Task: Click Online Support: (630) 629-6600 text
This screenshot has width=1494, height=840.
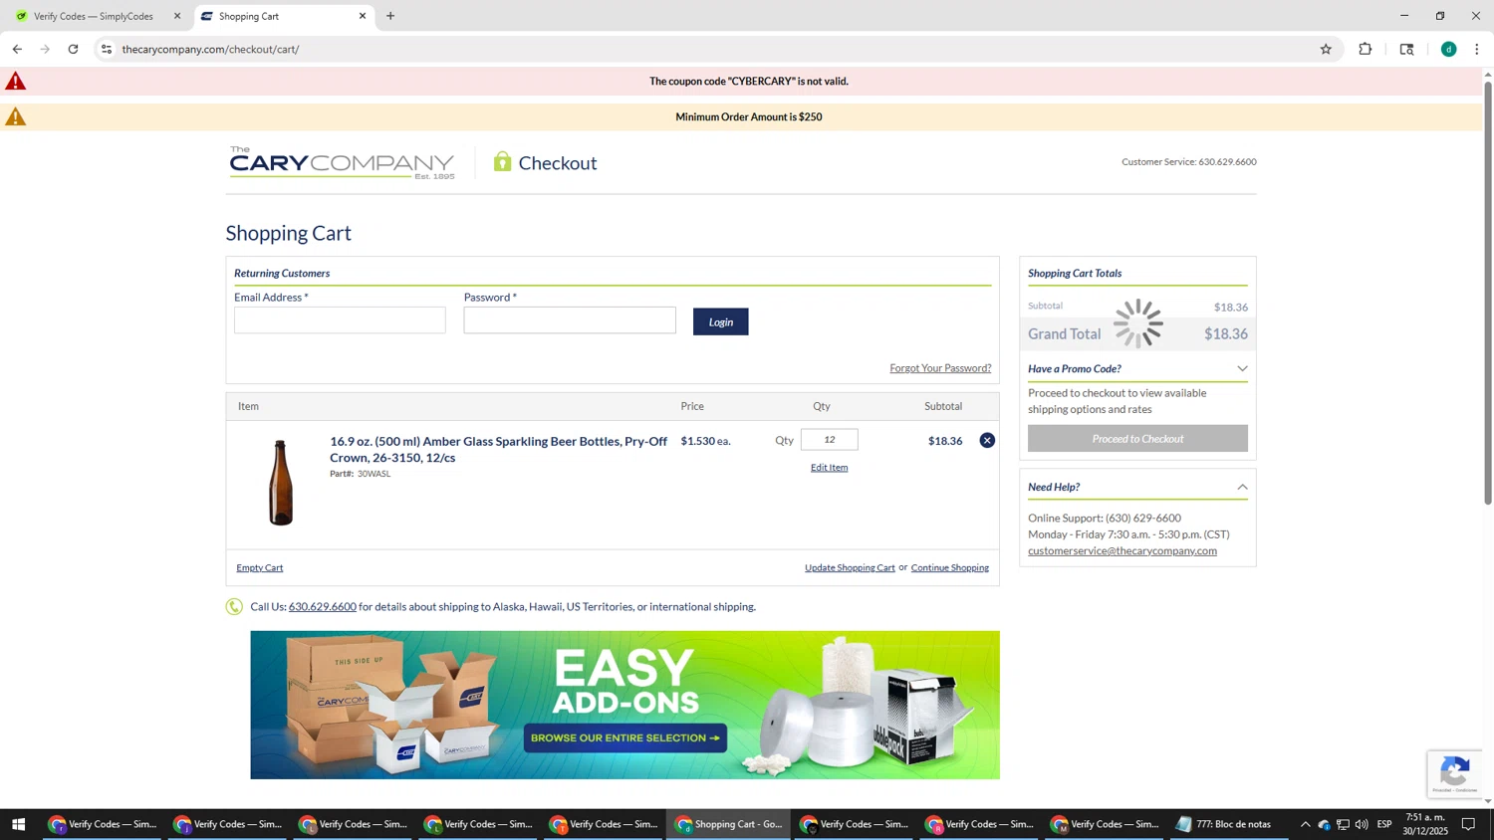Action: tap(1105, 519)
